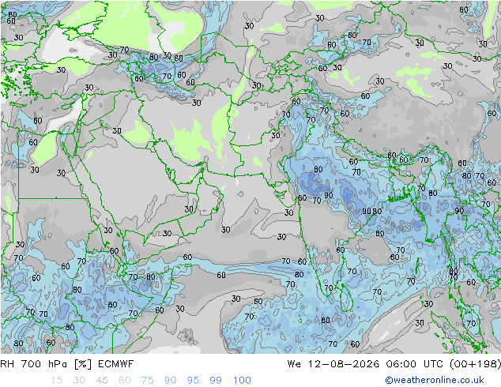Click the legend value 99
This screenshot has height=387, width=501.
216,380
